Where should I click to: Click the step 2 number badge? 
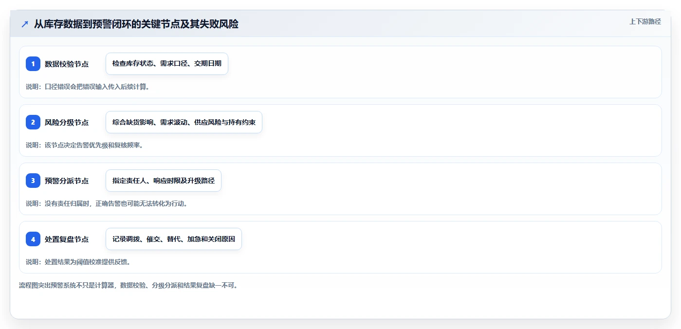[x=33, y=122]
